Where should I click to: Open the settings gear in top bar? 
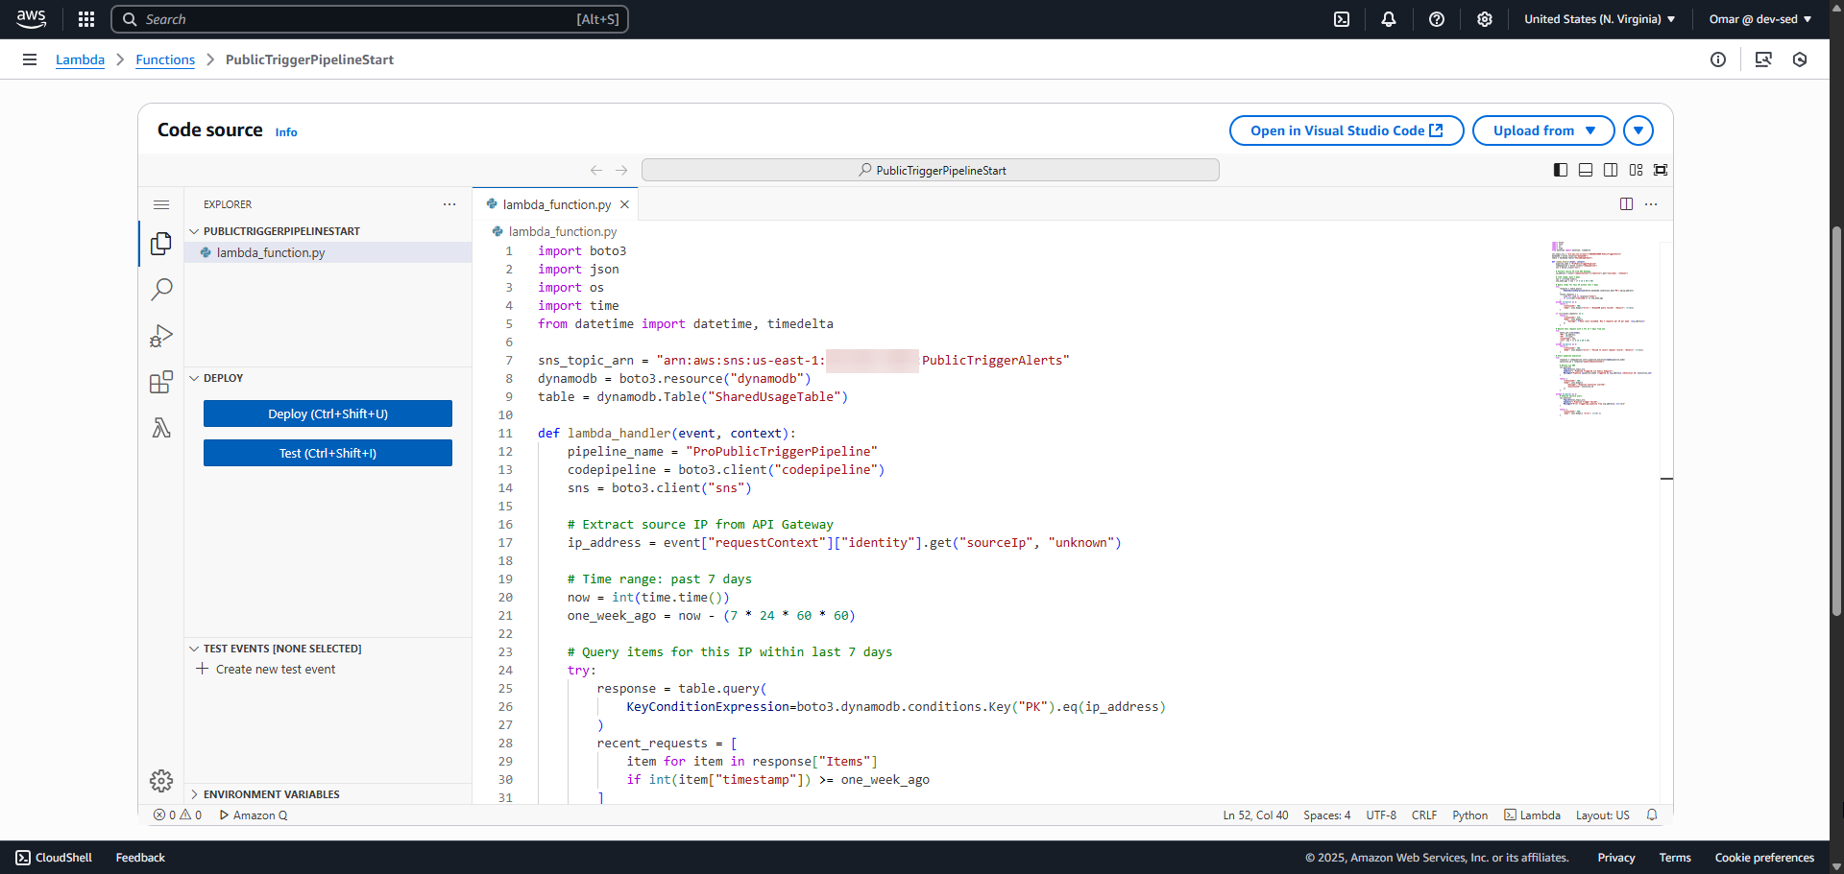click(1485, 19)
